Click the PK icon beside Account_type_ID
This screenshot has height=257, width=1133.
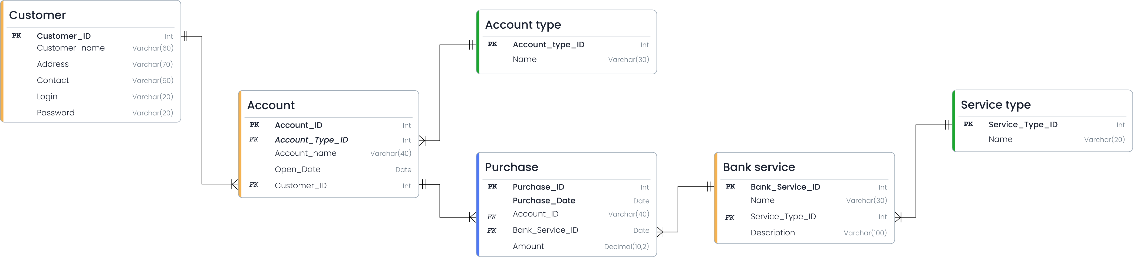click(492, 44)
